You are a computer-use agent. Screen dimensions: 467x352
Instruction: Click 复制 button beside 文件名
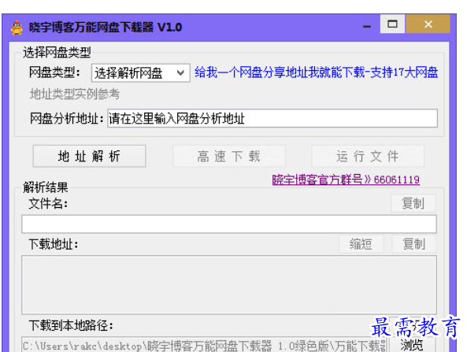pyautogui.click(x=413, y=203)
